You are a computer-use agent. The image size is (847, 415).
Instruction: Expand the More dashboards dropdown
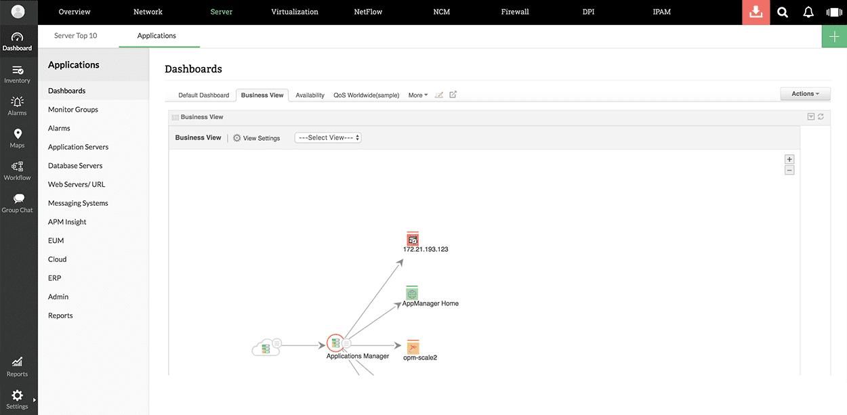click(x=417, y=95)
